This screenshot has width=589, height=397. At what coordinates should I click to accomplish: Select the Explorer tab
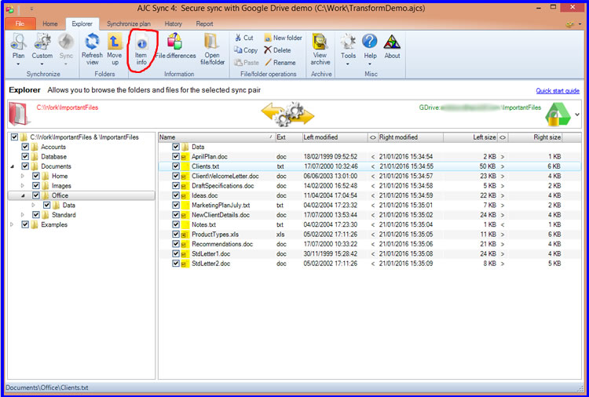coord(82,24)
